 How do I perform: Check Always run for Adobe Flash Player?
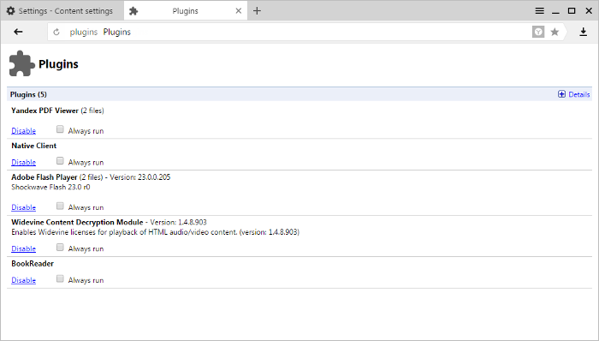pos(60,206)
